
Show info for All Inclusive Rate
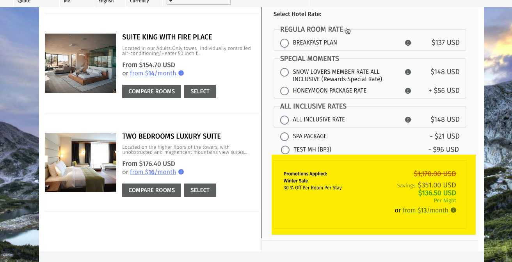[408, 120]
